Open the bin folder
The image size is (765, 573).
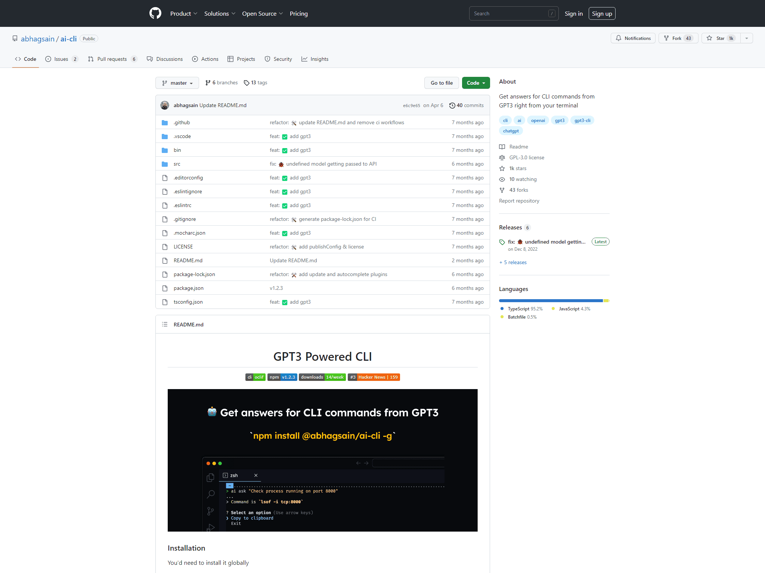point(177,150)
